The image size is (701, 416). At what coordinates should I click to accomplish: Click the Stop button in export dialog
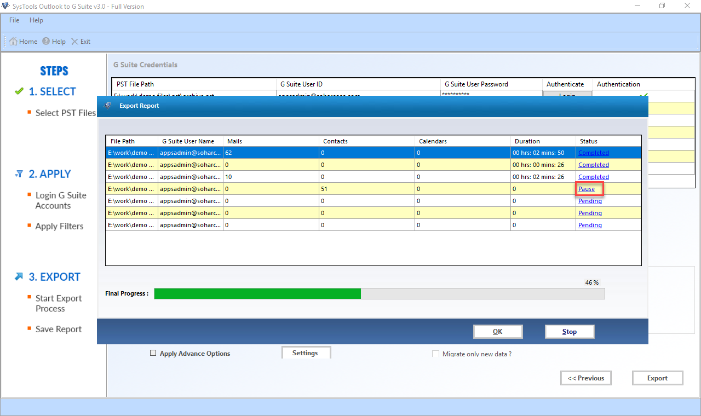click(x=570, y=332)
